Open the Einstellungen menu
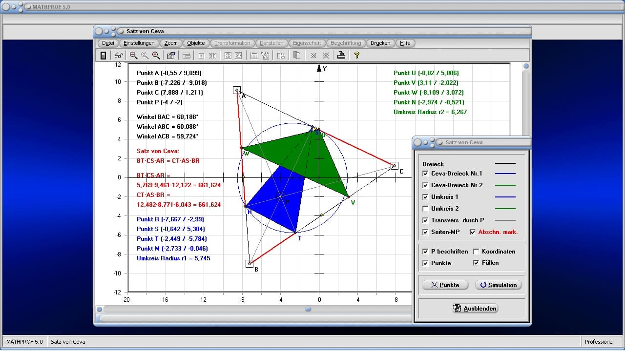Screen dimensions: 625x351 [139, 43]
